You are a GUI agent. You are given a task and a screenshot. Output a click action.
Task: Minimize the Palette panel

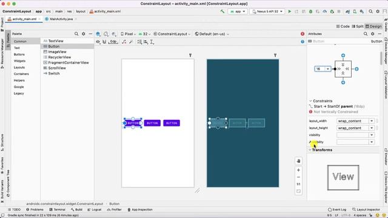tap(90, 34)
